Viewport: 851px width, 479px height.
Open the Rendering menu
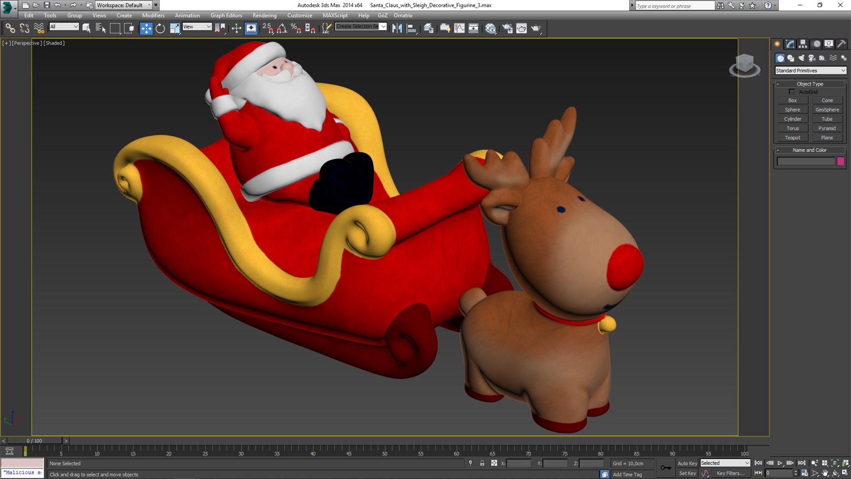coord(265,16)
